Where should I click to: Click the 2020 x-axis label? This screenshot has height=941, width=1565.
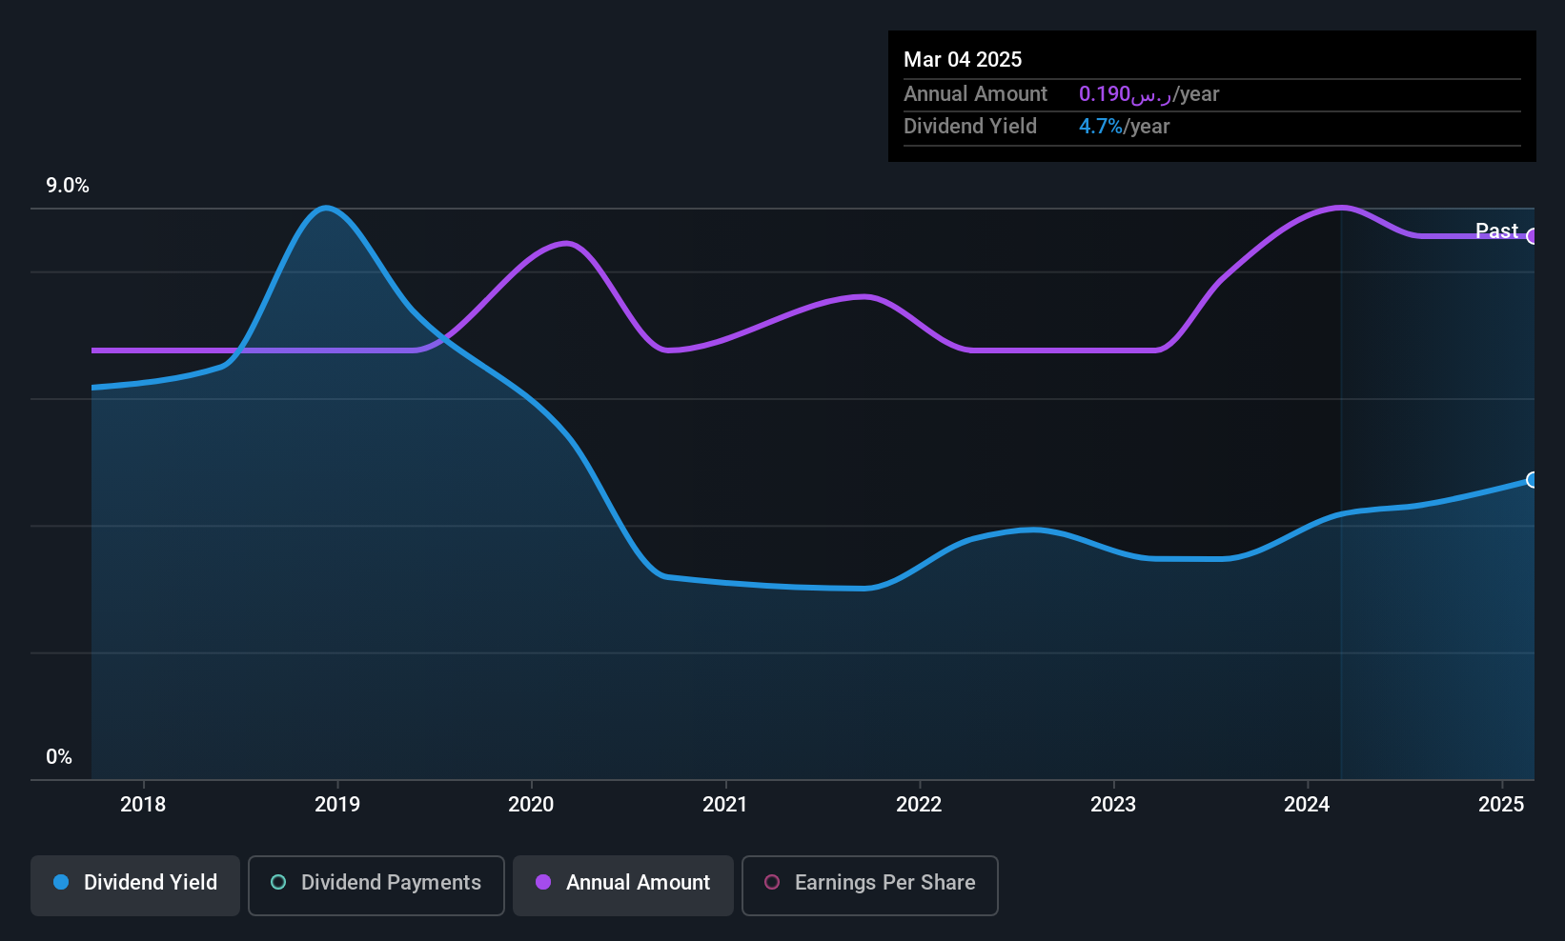(x=531, y=805)
